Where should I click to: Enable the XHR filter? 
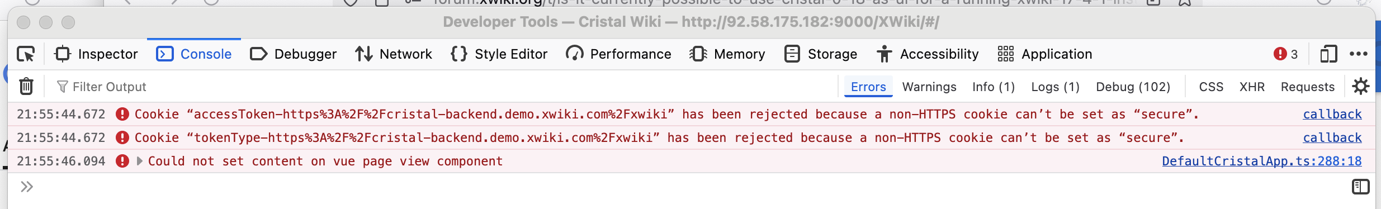click(1252, 87)
